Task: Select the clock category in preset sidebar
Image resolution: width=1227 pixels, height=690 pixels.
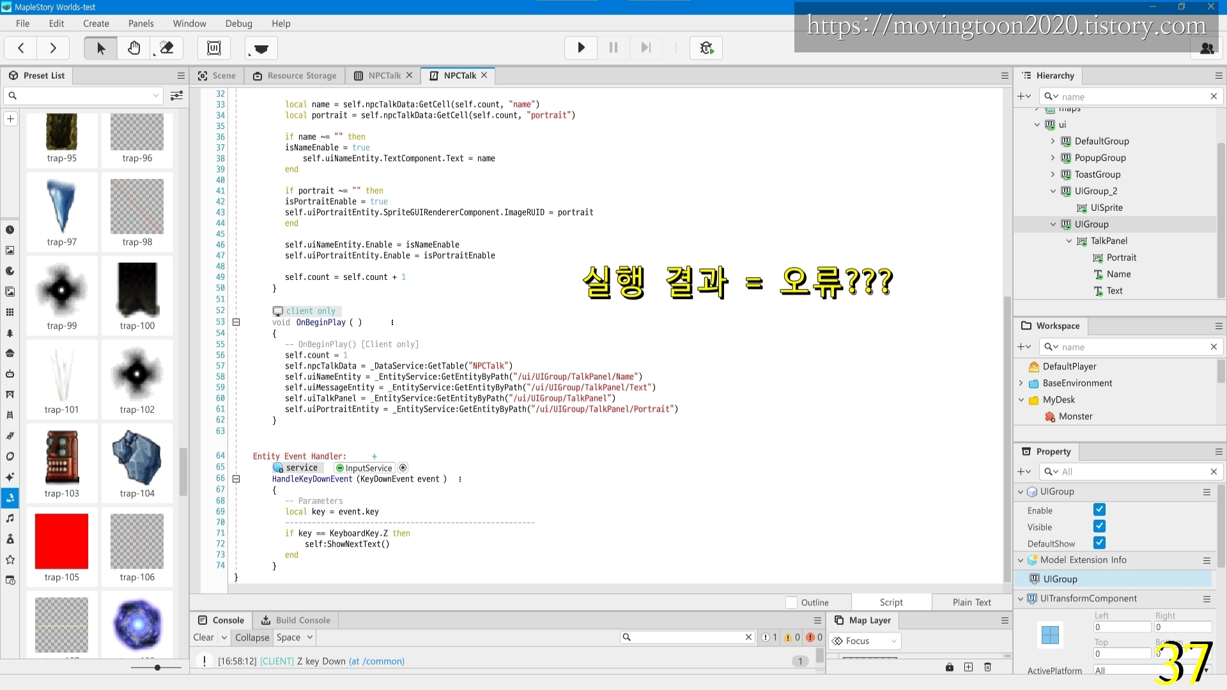Action: tap(10, 230)
